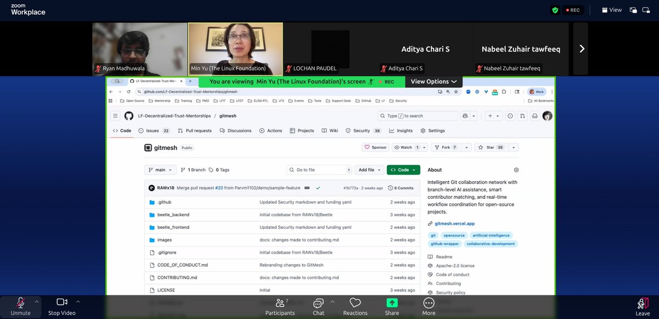The width and height of the screenshot is (659, 319).
Task: Switch to the Actions tab
Action: click(270, 131)
